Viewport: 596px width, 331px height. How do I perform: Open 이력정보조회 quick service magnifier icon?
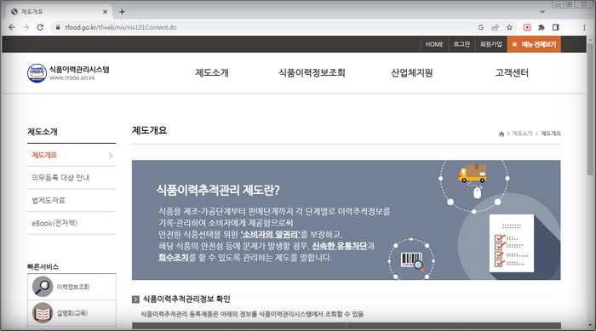[x=43, y=287]
